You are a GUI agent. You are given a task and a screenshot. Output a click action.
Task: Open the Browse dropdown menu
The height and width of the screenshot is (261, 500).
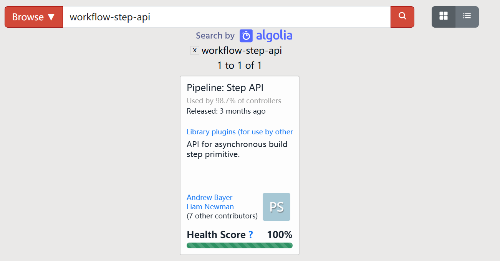pos(34,17)
